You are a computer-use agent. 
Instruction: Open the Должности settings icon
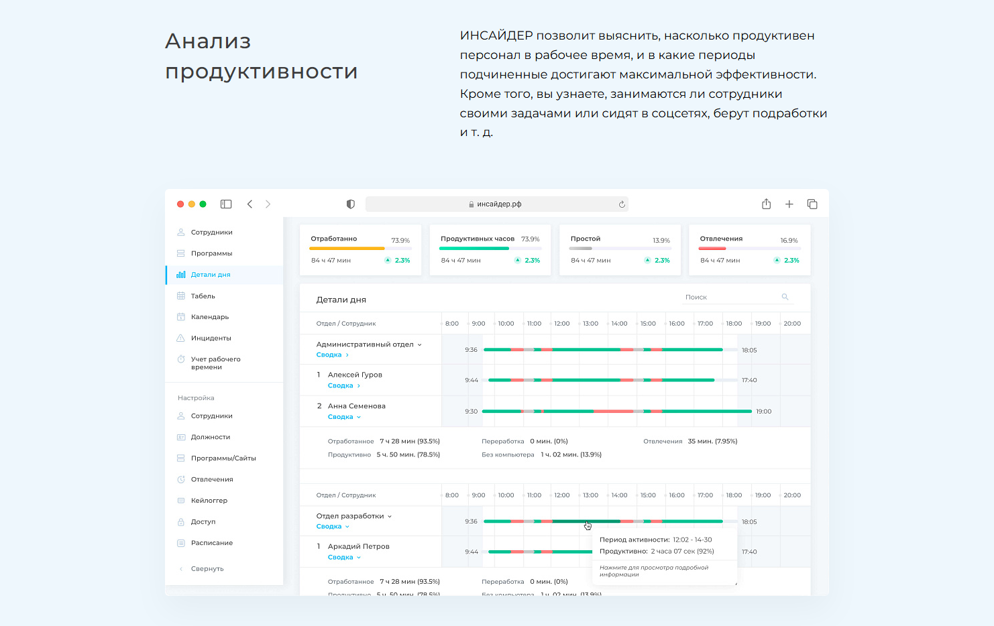click(180, 436)
